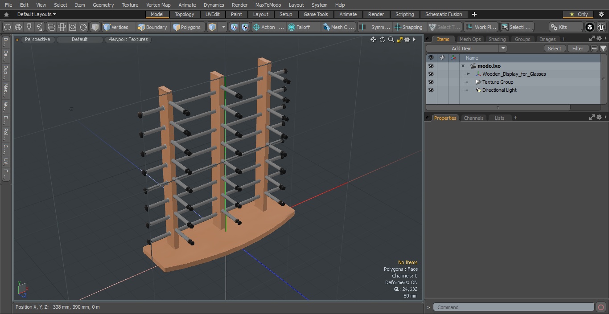This screenshot has height=314, width=609.
Task: Open the Vertex Map menu
Action: pyautogui.click(x=158, y=5)
